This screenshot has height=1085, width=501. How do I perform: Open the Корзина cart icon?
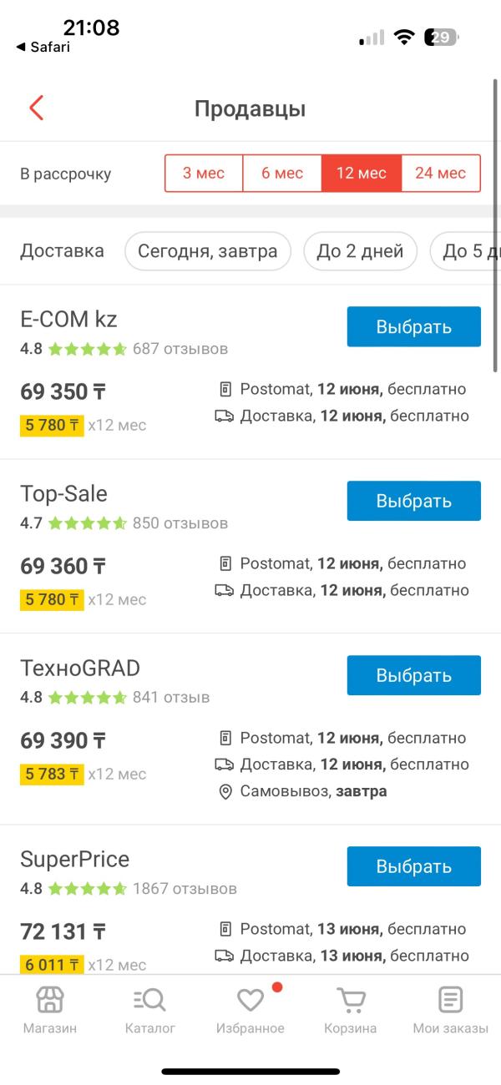point(351,999)
